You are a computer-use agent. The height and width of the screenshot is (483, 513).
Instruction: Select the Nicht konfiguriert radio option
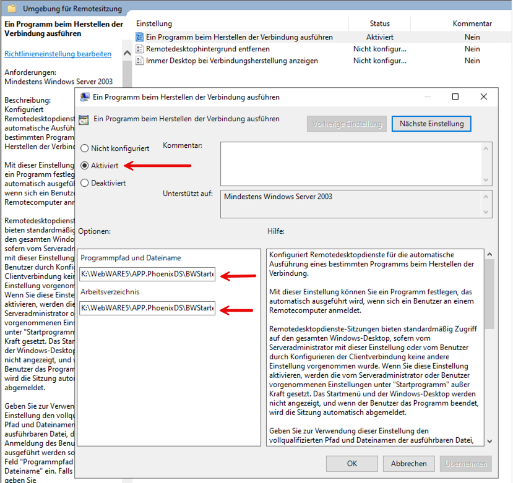click(84, 148)
